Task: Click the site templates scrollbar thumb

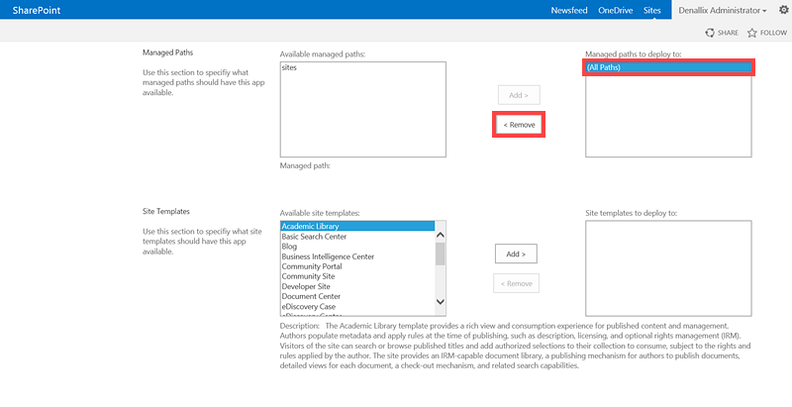Action: [440, 254]
